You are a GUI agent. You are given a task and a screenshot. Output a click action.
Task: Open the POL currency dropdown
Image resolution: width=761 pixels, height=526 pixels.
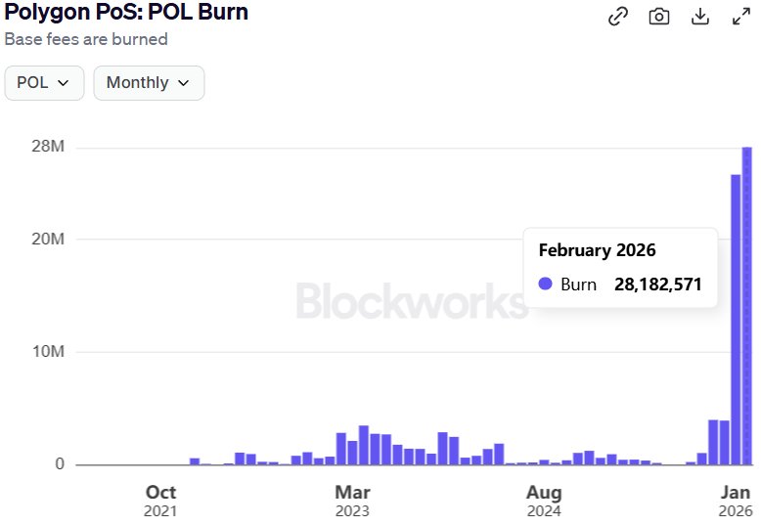tap(44, 83)
